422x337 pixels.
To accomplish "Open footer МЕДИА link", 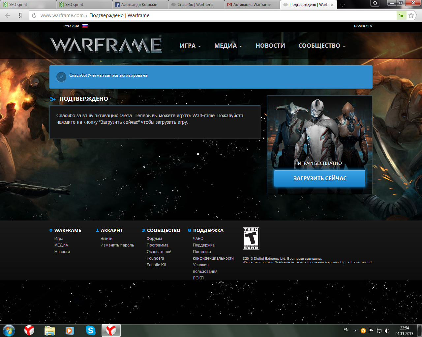I will [61, 245].
